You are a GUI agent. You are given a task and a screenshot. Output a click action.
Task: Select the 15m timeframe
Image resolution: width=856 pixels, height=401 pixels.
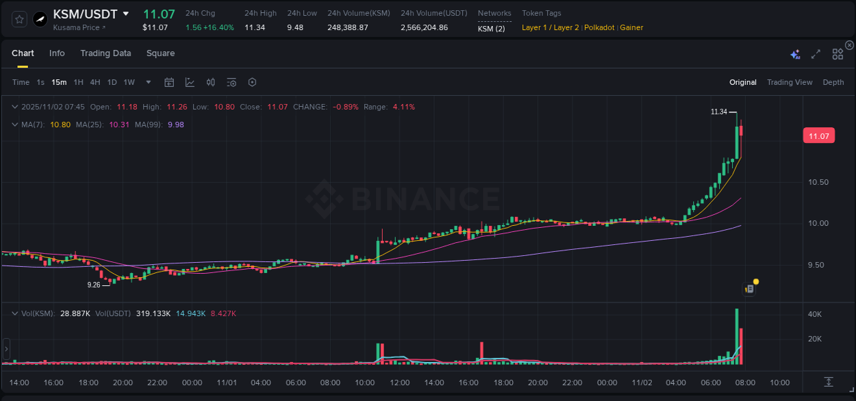pyautogui.click(x=59, y=82)
